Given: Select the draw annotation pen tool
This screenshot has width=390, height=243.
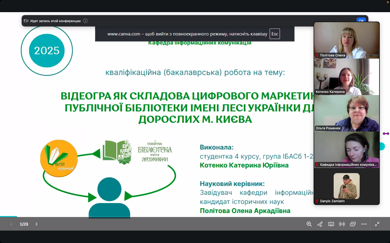Looking at the screenshot, I should [x=320, y=224].
